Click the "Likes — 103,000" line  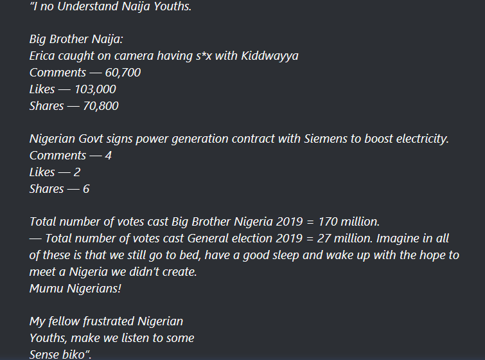(73, 89)
